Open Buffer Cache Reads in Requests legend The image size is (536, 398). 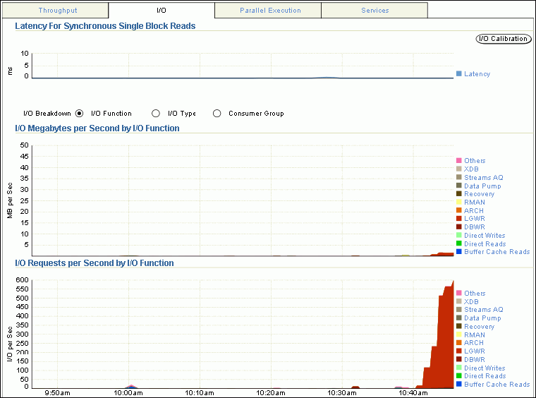point(497,385)
